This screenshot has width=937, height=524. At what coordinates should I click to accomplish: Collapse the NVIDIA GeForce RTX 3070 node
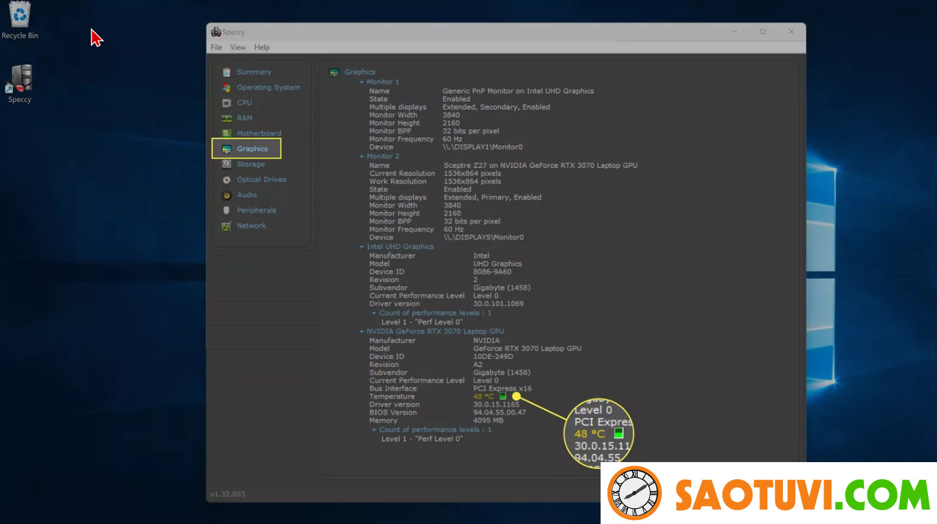click(362, 331)
